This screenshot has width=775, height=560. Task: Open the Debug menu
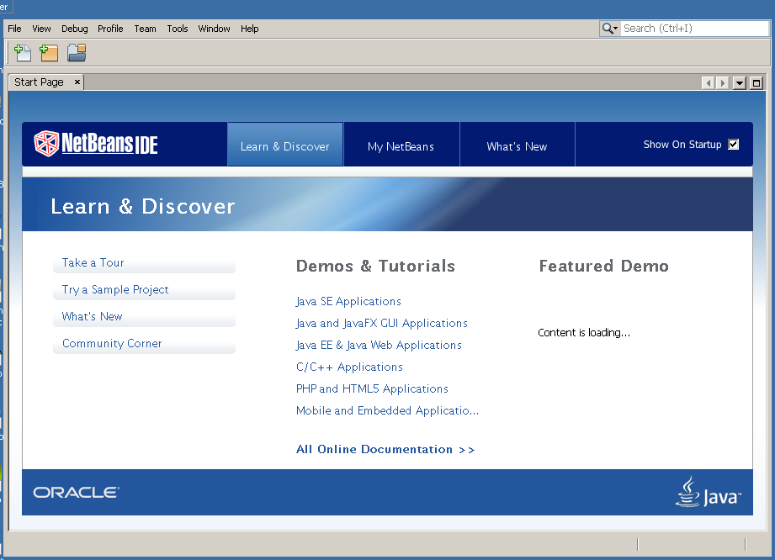(75, 29)
